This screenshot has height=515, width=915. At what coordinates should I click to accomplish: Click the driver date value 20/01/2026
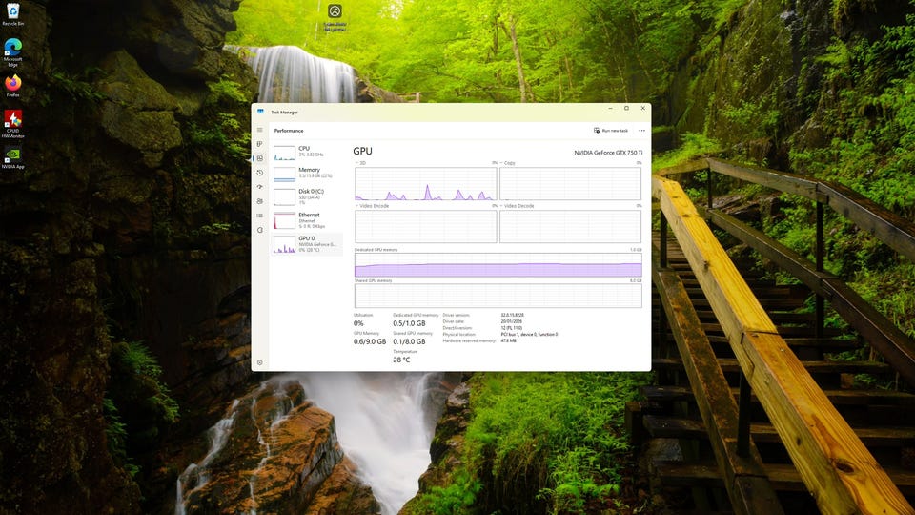[511, 321]
